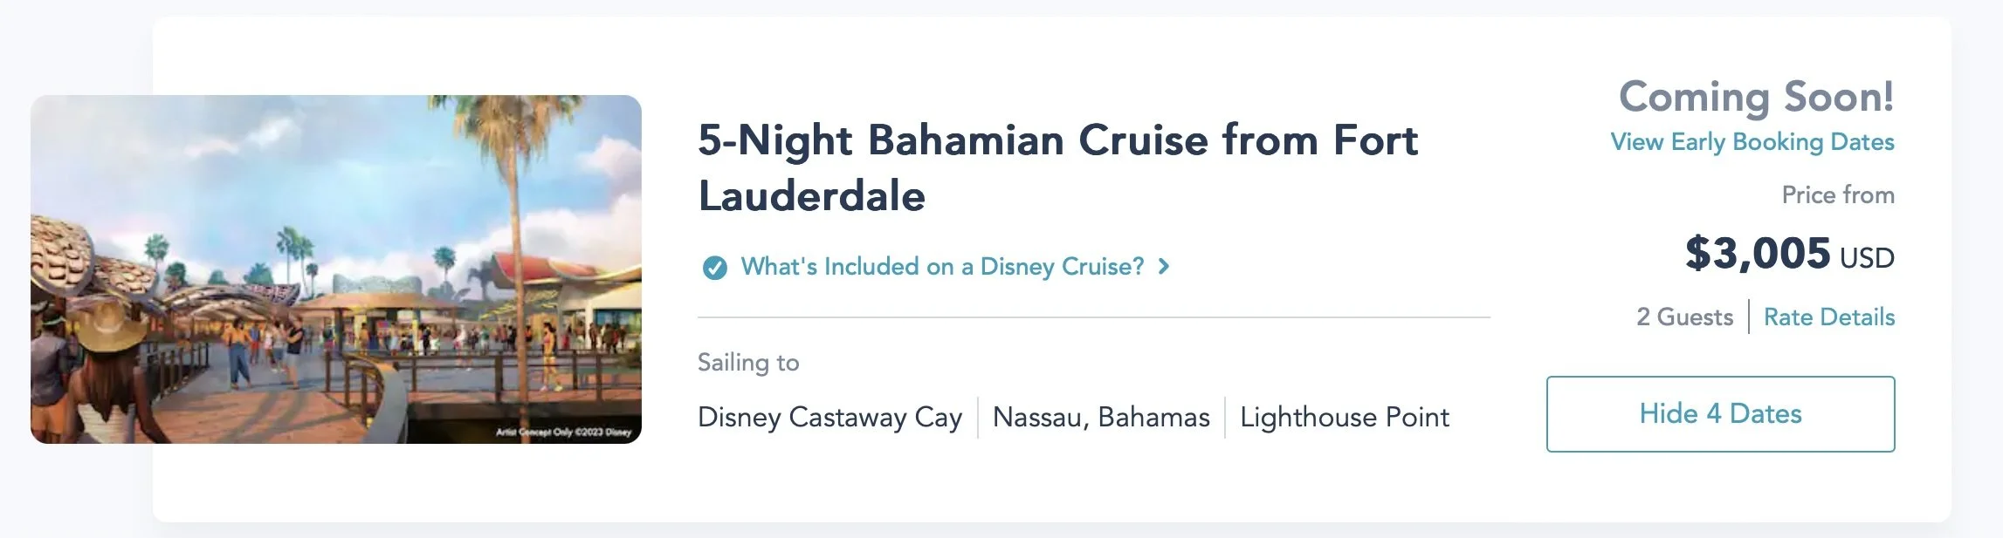Click the Lighthouse Point concept art thumbnail
This screenshot has height=538, width=2003.
pyautogui.click(x=336, y=269)
